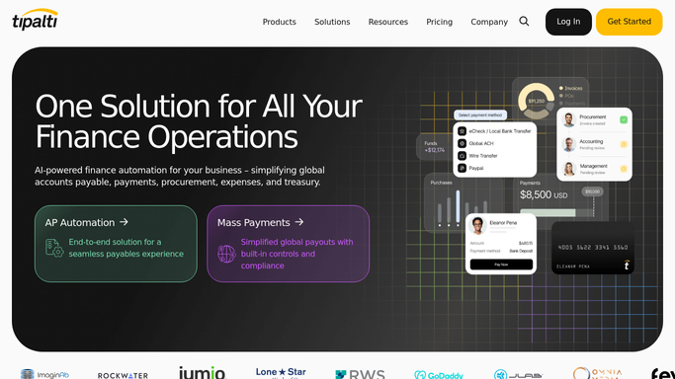This screenshot has width=675, height=379.
Task: Click the green payments progress bar
Action: pos(548,213)
